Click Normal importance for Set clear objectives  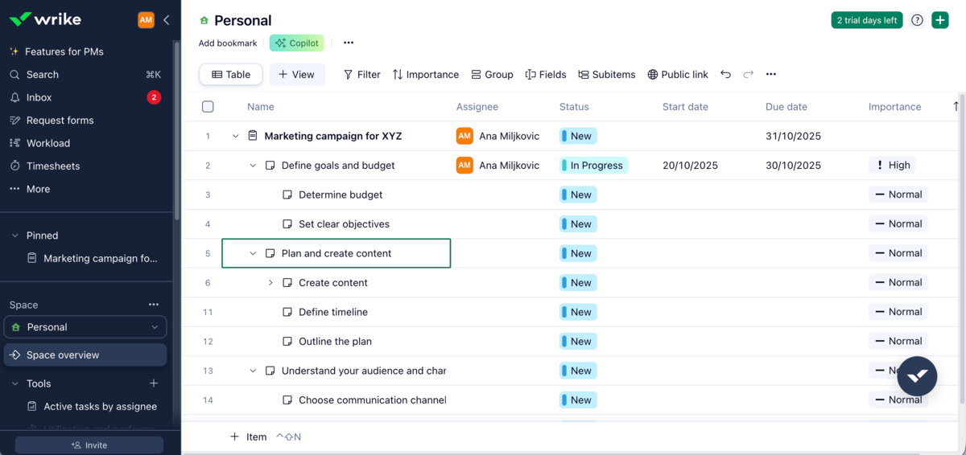898,224
